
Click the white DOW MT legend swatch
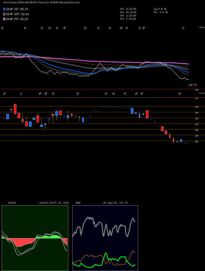pos(5,14)
